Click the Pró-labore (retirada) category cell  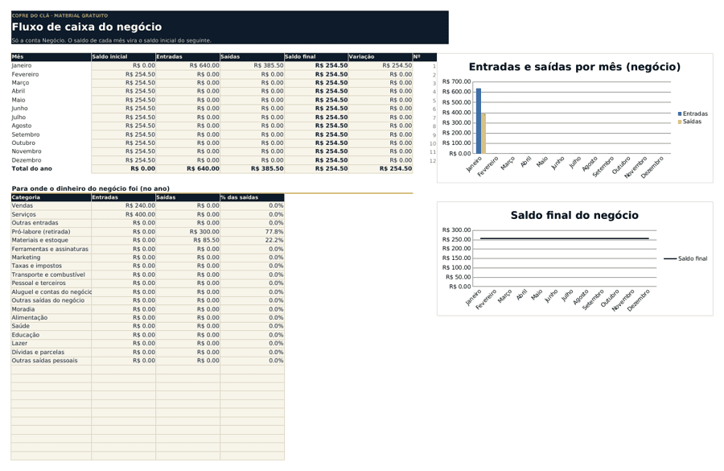point(51,232)
